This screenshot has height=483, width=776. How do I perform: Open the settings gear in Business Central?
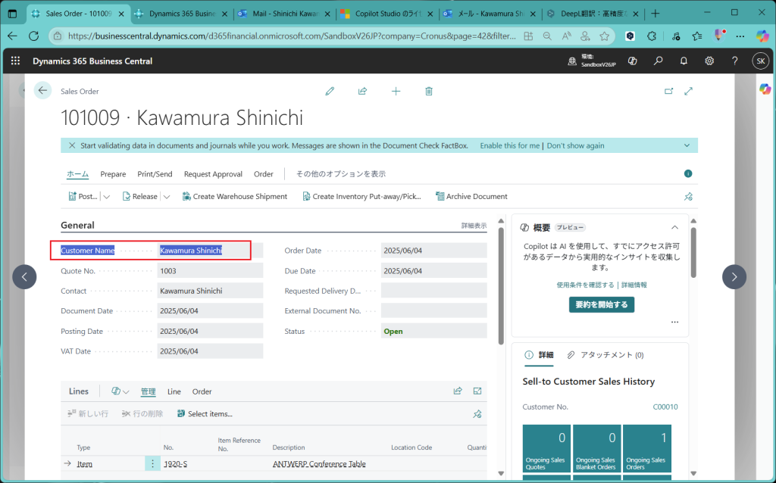coord(709,61)
